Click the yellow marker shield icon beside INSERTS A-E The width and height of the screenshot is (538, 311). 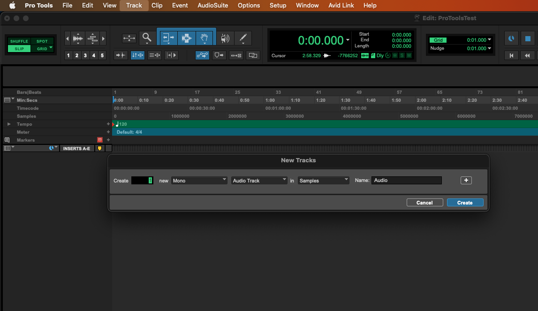pyautogui.click(x=99, y=148)
